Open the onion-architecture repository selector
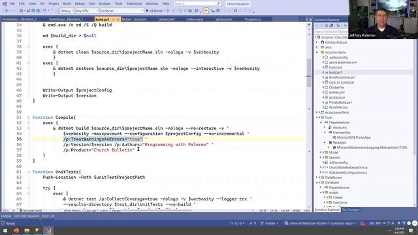This screenshot has width=418, height=235. pos(320,223)
